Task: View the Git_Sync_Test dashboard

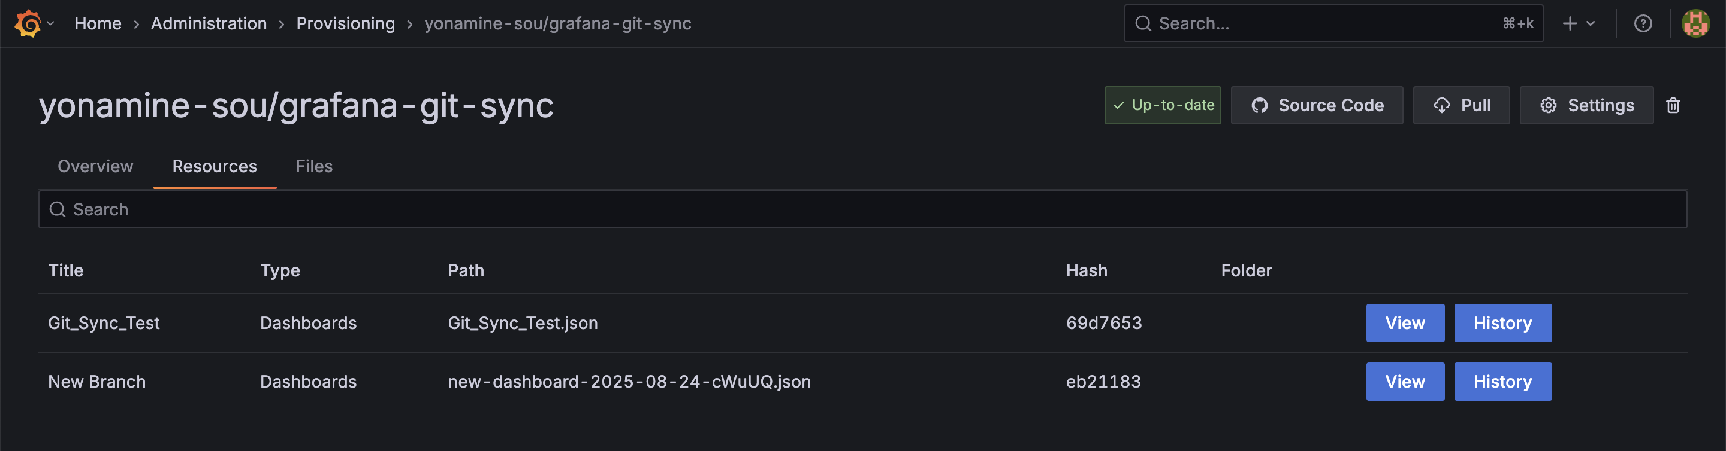Action: coord(1405,323)
